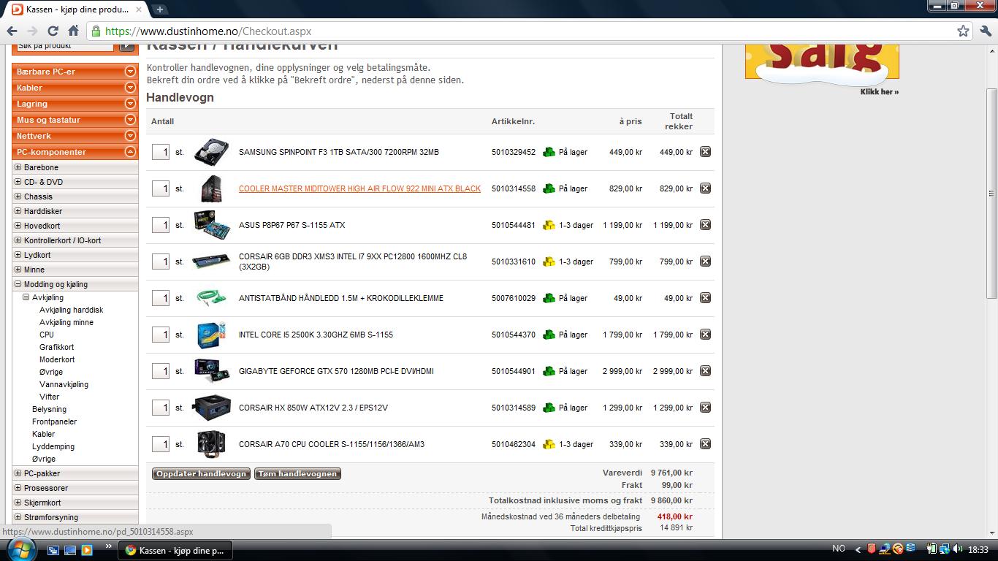
Task: Switch to the Kassen browser tab
Action: (77, 9)
